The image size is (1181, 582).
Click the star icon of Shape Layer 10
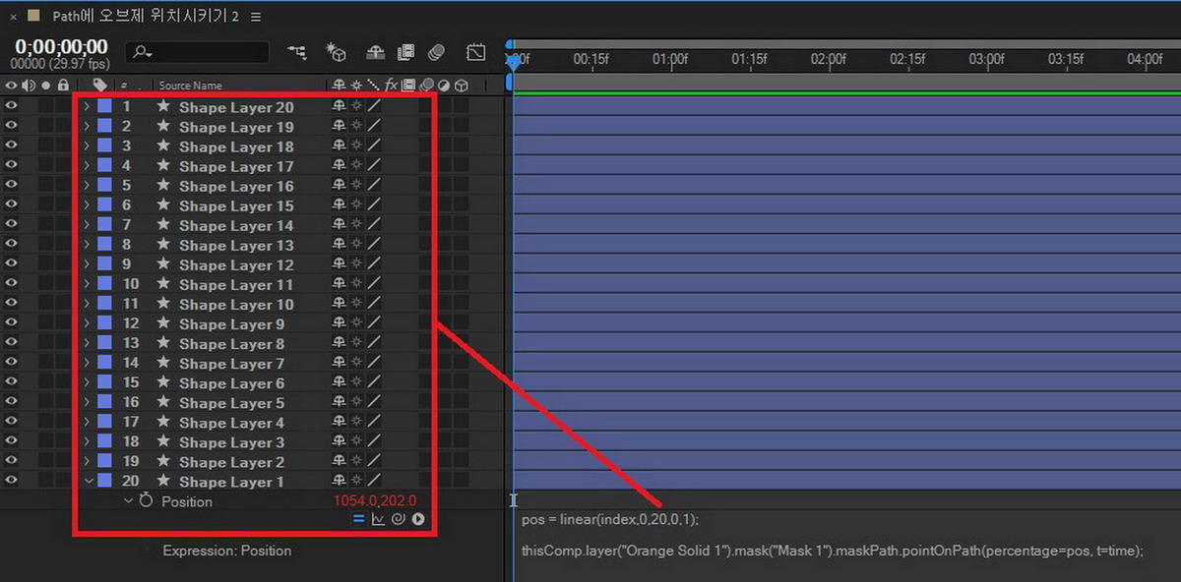point(163,304)
